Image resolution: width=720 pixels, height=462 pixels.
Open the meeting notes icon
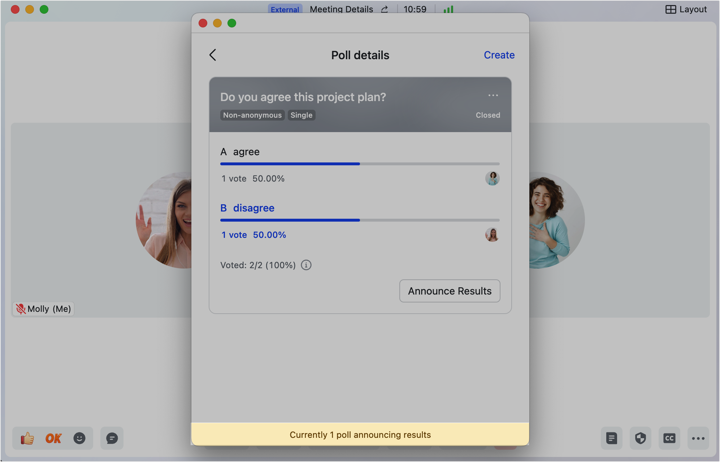611,439
